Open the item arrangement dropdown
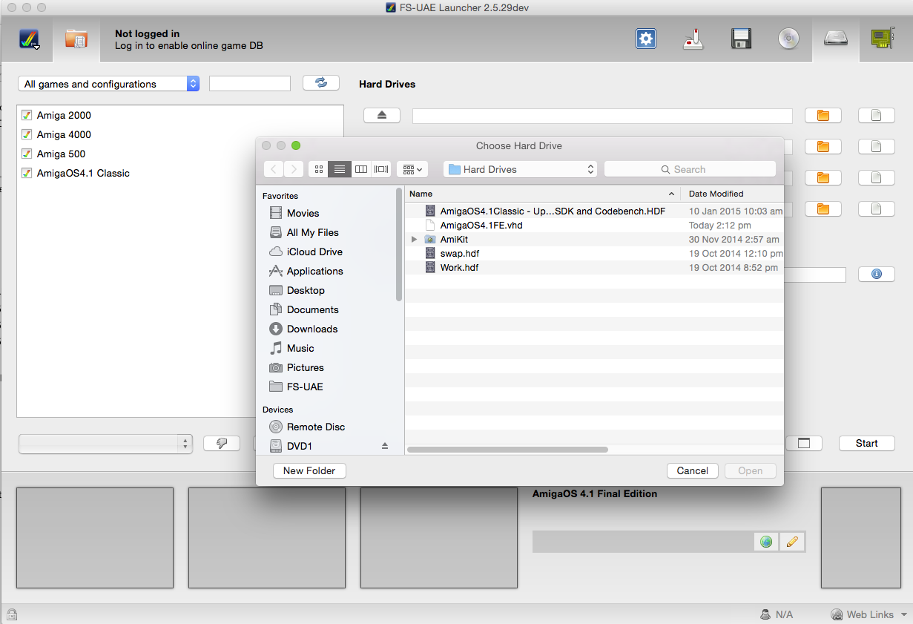Screen dimensions: 913x624 412,169
